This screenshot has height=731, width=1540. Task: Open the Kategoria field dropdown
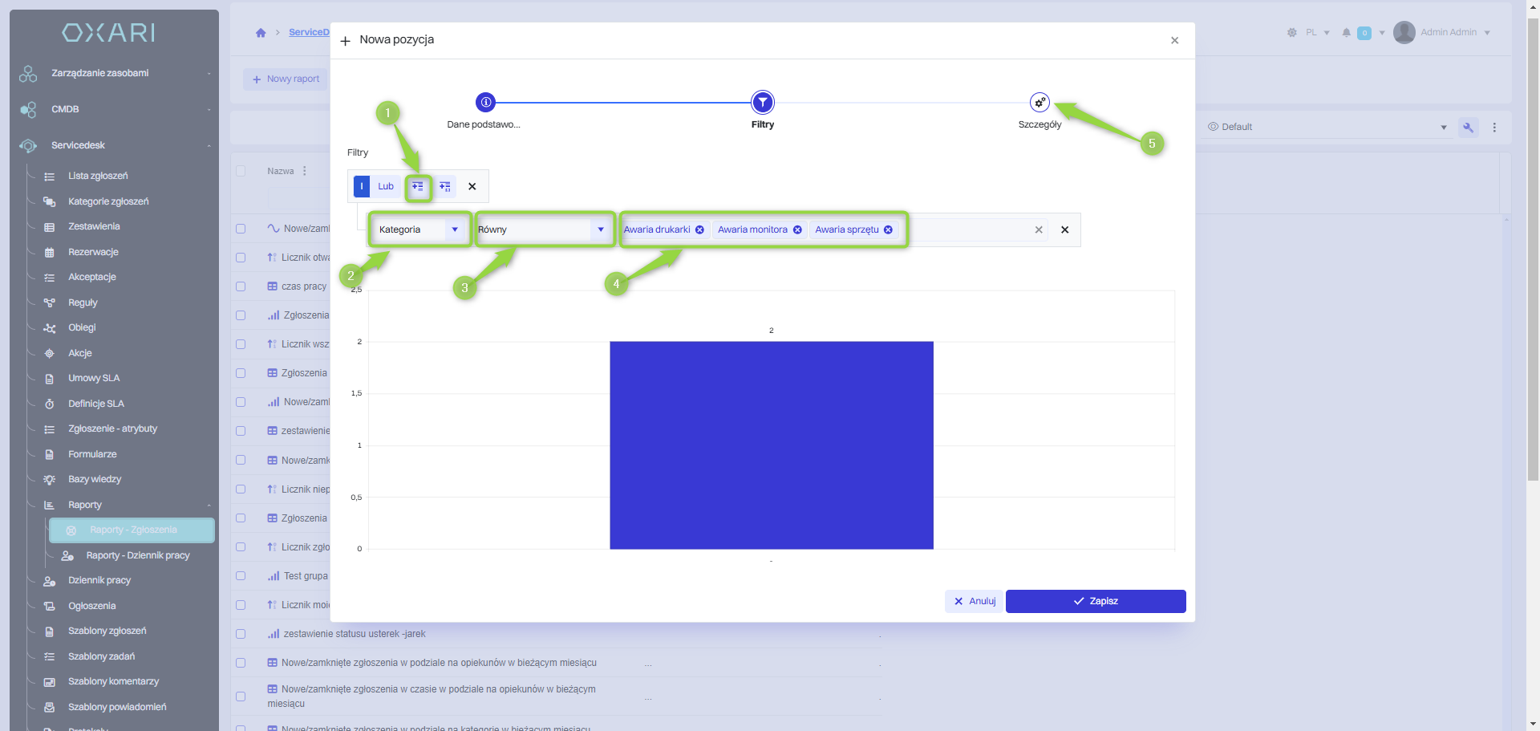419,230
